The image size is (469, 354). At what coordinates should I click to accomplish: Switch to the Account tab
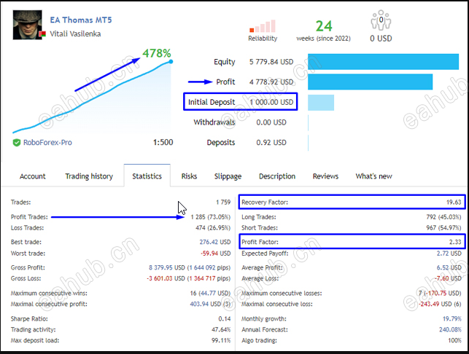(x=33, y=176)
